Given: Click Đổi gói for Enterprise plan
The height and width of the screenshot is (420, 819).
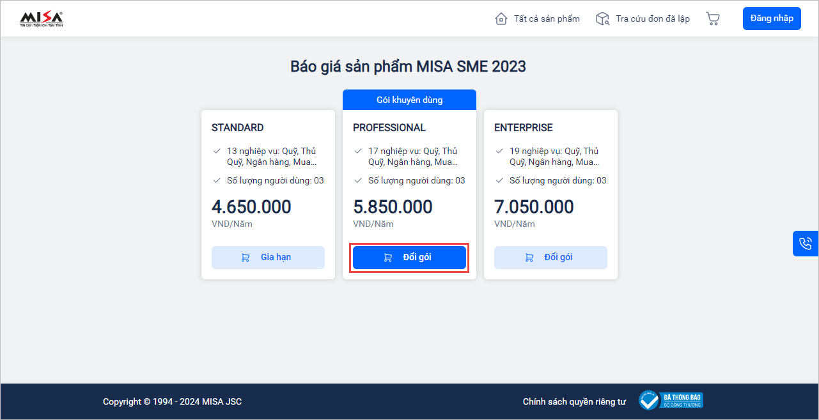Looking at the screenshot, I should 558,258.
